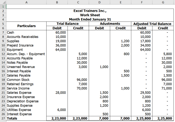This screenshot has width=175, height=122.
Task: Select Totals adjusted debit 2,25,800
Action: tap(142, 119)
